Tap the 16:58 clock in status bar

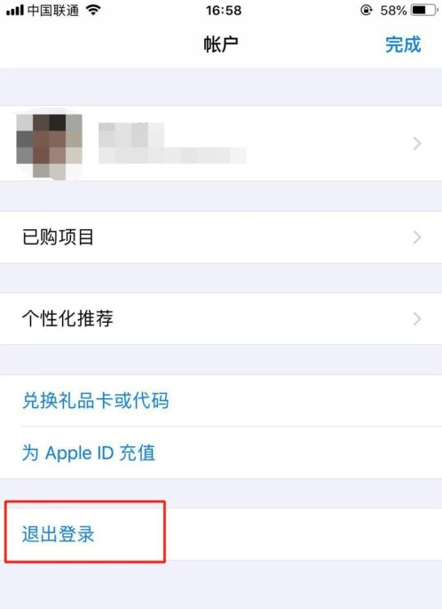click(x=224, y=11)
